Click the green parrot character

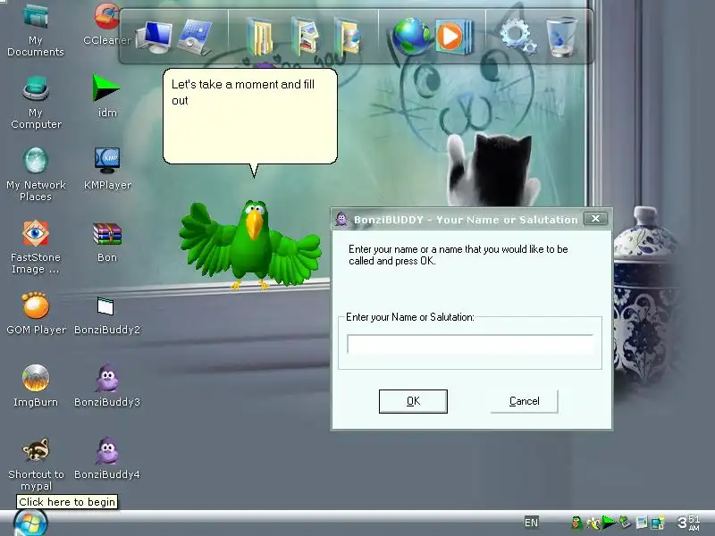tap(250, 245)
